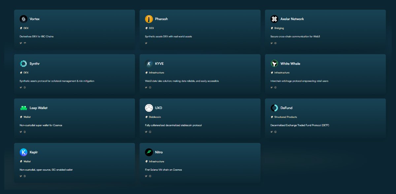Open the White Whale project name

290,64
